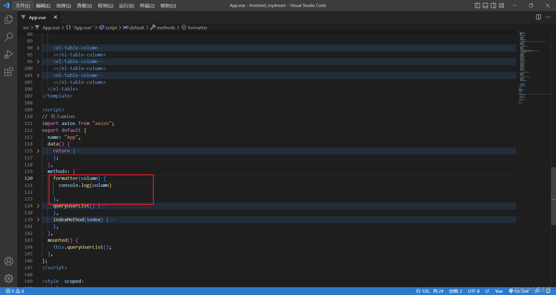This screenshot has width=556, height=295.
Task: Expand the folded indexMethod at line 139
Action: (x=38, y=220)
